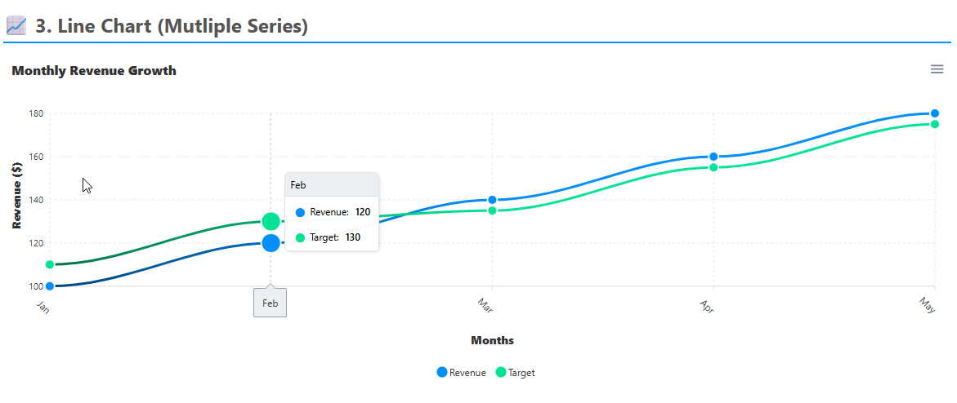This screenshot has height=403, width=957.
Task: Click the Monthly Revenue Growth chart title
Action: coord(94,70)
